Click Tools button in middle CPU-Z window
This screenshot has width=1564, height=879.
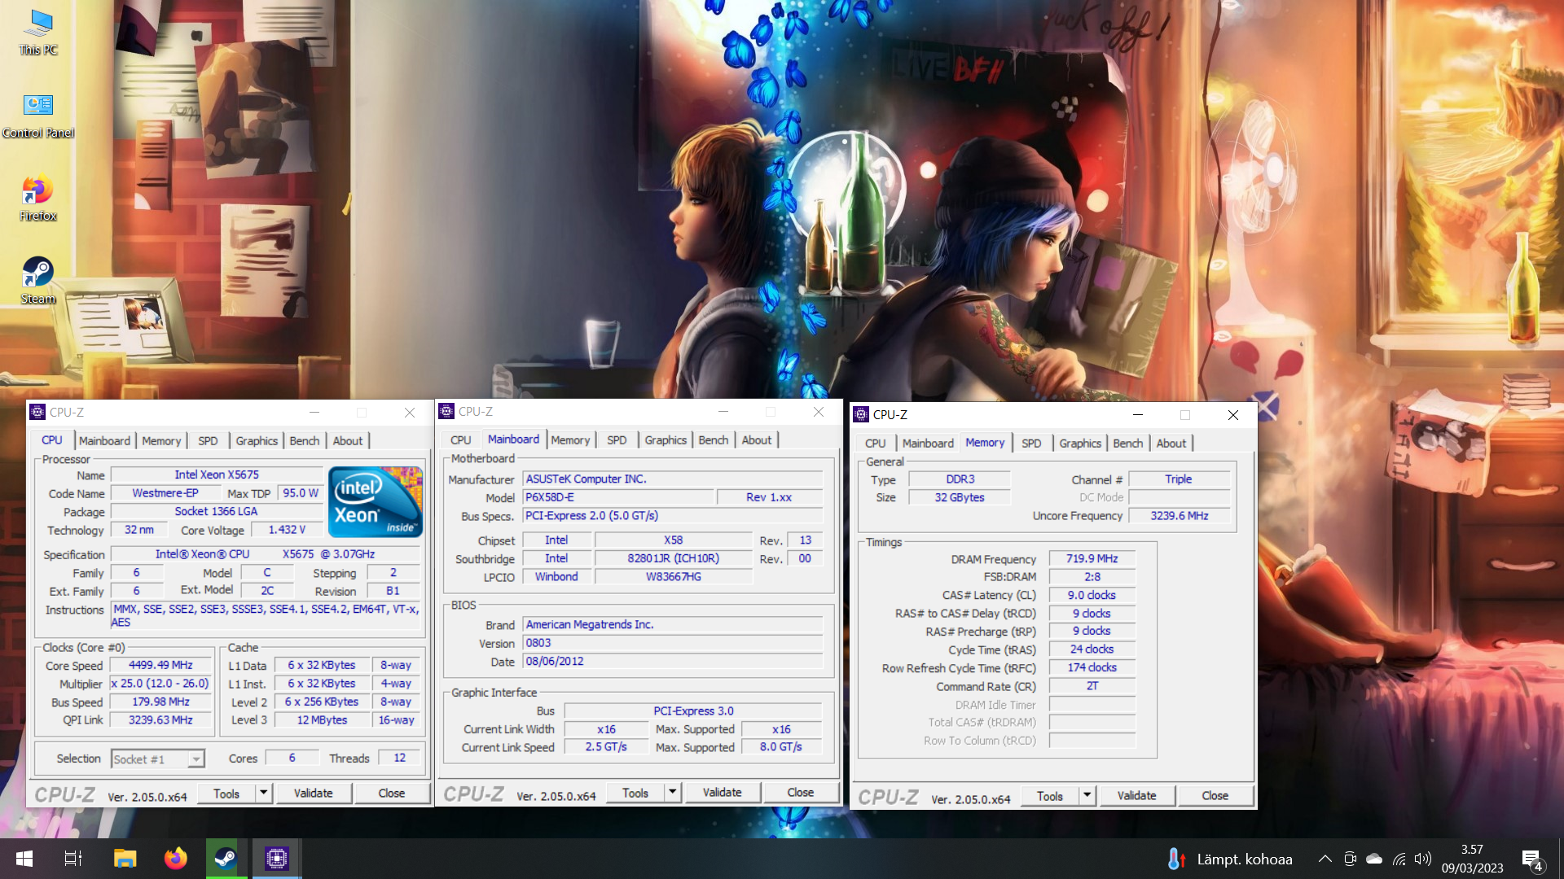635,792
